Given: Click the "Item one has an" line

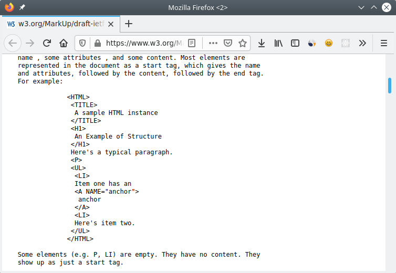Looking at the screenshot, I should point(103,184).
